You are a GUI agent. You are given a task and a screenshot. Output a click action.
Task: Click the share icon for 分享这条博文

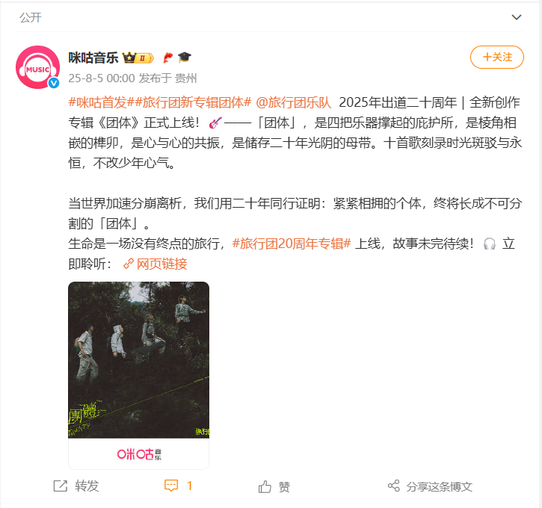tap(394, 486)
